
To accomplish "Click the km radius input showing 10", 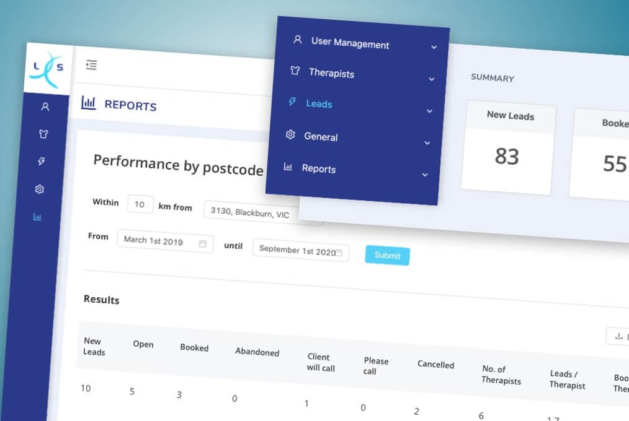I will pyautogui.click(x=140, y=204).
